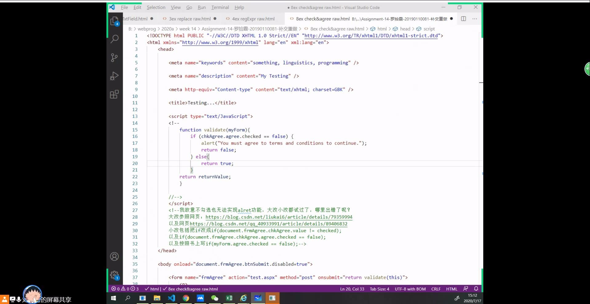Open the w3.org/1999/xhtml link on line 2
590x304 pixels.
pos(220,42)
